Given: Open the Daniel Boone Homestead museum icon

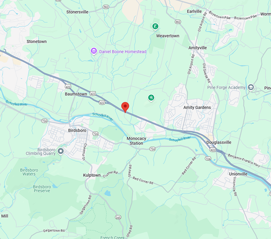Looking at the screenshot, I should 94,51.
